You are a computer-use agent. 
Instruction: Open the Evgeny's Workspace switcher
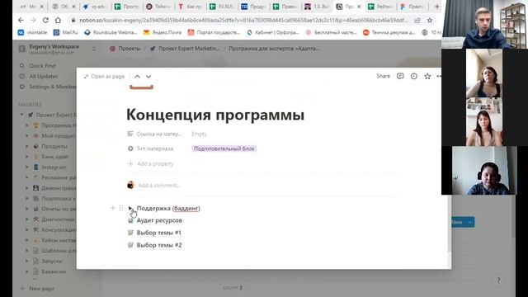[x=57, y=49]
